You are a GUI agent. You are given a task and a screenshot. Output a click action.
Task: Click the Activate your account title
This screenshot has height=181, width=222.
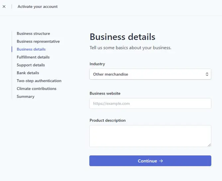tap(38, 6)
